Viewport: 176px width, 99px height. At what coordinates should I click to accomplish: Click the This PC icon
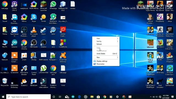pyautogui.click(x=5, y=43)
